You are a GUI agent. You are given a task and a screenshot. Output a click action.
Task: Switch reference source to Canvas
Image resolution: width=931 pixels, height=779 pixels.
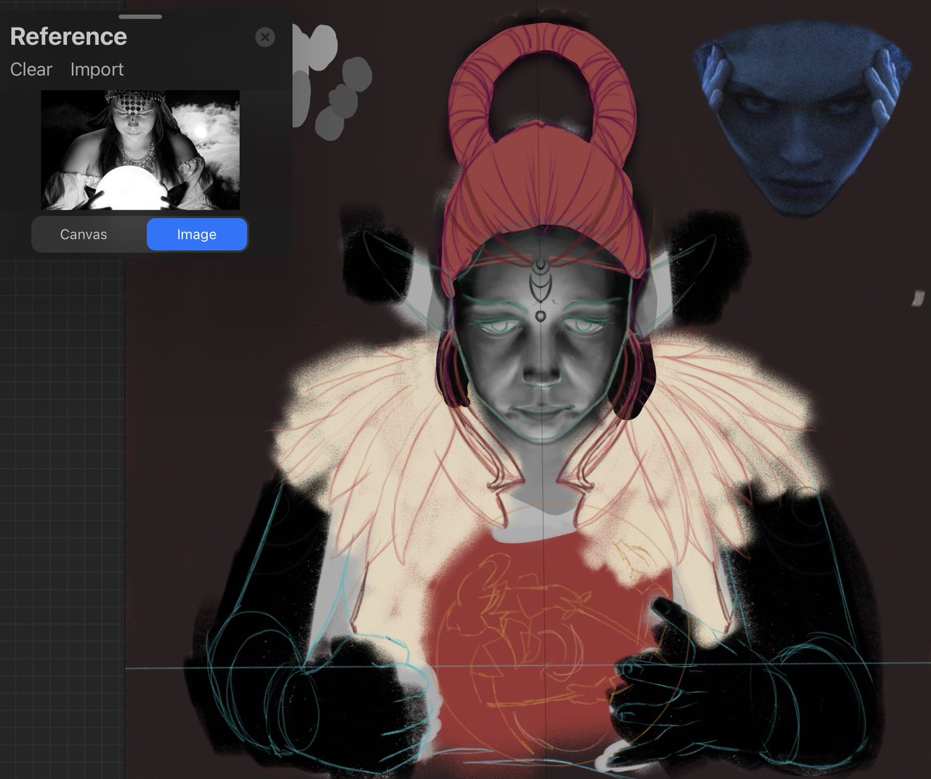pyautogui.click(x=84, y=234)
